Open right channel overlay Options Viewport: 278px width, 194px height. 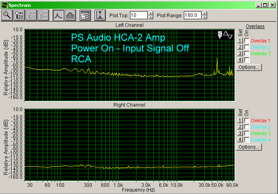(249, 147)
